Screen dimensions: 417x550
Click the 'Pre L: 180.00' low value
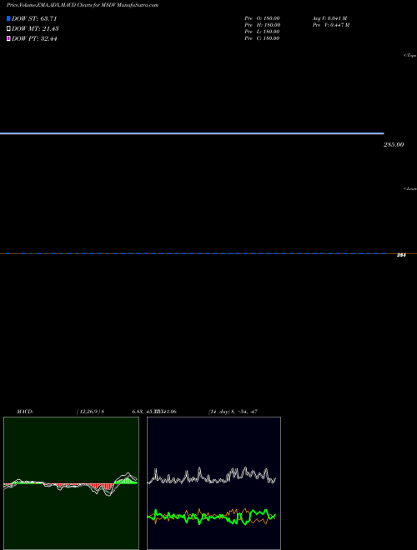(262, 32)
